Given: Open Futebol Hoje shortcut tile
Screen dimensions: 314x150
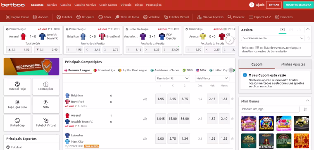Looking at the screenshot, I should pos(17,87).
